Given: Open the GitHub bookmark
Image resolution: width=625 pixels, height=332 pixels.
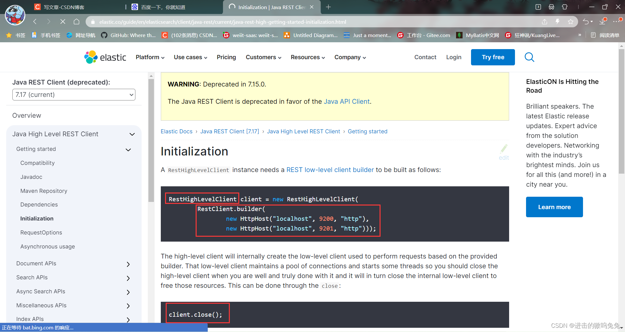Looking at the screenshot, I should (x=128, y=35).
